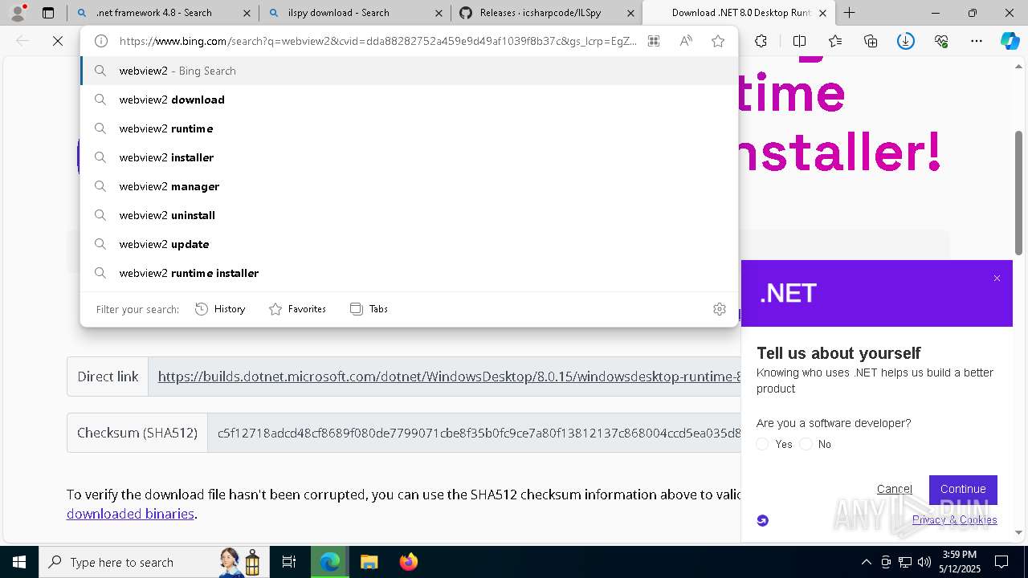
Task: Filter search by Tabs
Action: click(x=369, y=309)
